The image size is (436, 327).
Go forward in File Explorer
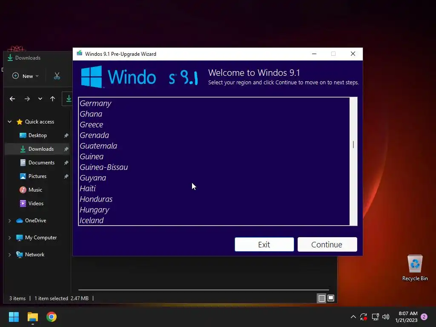[x=27, y=99]
